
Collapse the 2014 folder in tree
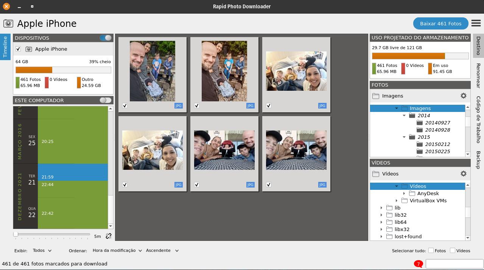tap(404, 115)
